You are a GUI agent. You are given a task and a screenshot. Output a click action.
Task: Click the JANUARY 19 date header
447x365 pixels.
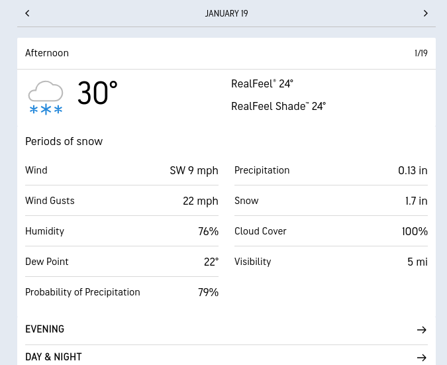click(226, 13)
